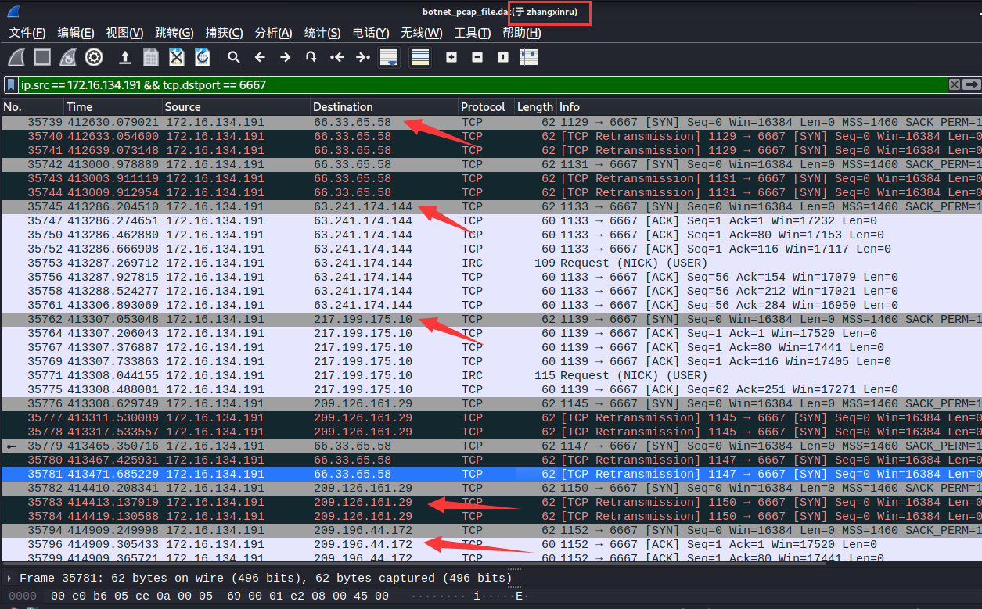This screenshot has height=609, width=982.
Task: Select packet 35761 ACK row
Action: [x=491, y=305]
